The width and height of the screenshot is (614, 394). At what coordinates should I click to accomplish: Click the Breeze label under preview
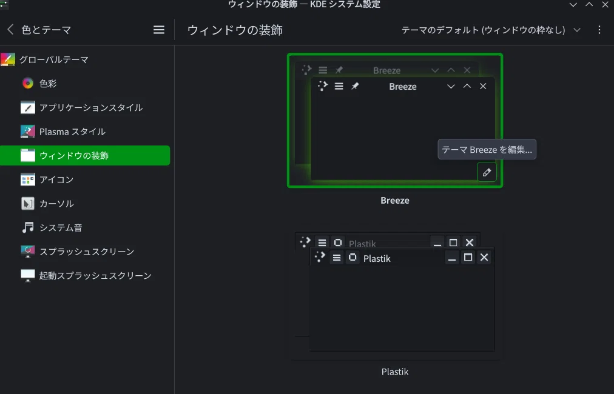coord(395,200)
